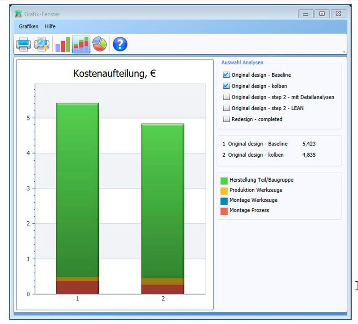Click summary row 2 Original design - kolben

[x=269, y=155]
